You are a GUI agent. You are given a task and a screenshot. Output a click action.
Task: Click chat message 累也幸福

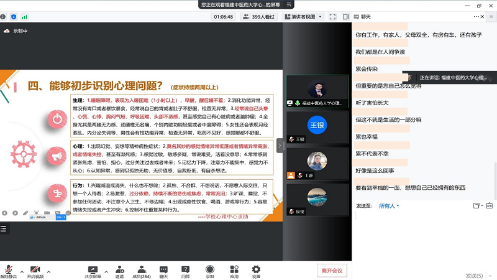(x=367, y=137)
